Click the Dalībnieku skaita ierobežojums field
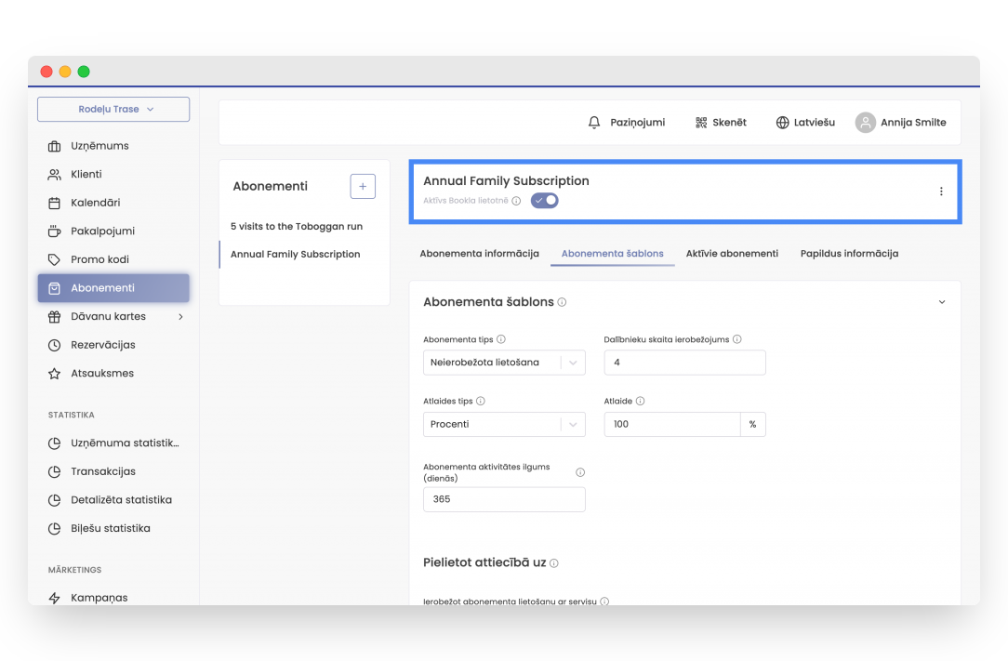The height and width of the screenshot is (661, 1008). pos(684,363)
